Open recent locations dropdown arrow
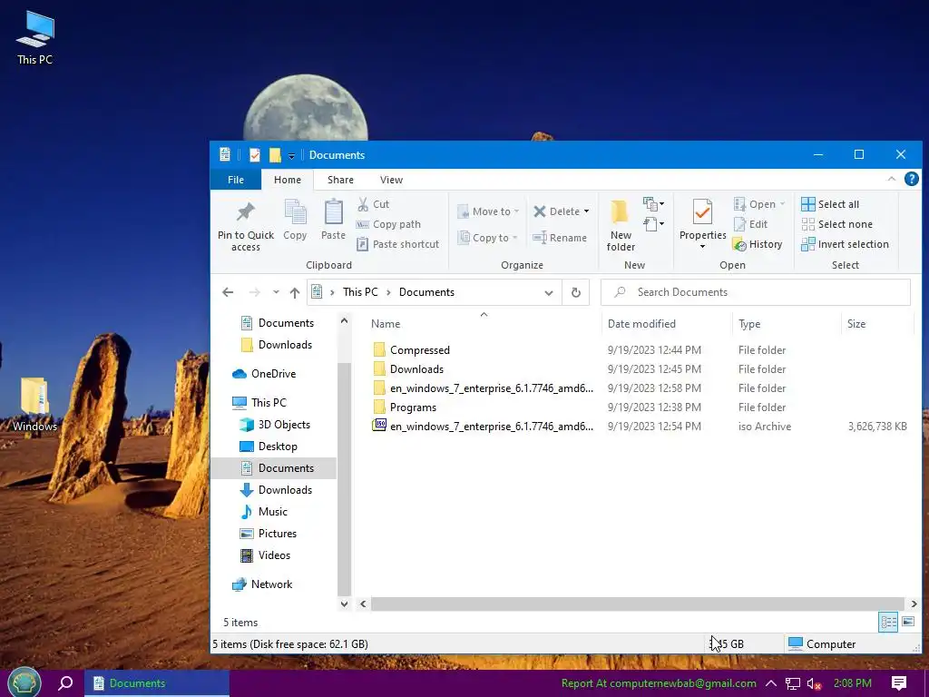Viewport: 929px width, 697px height. [x=276, y=292]
